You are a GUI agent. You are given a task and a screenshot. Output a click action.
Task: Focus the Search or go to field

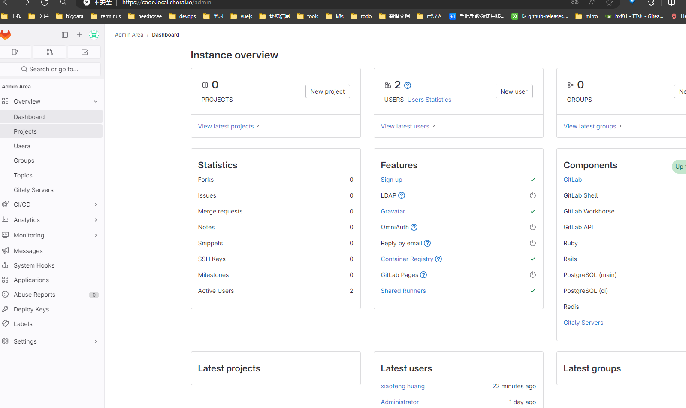click(x=50, y=69)
